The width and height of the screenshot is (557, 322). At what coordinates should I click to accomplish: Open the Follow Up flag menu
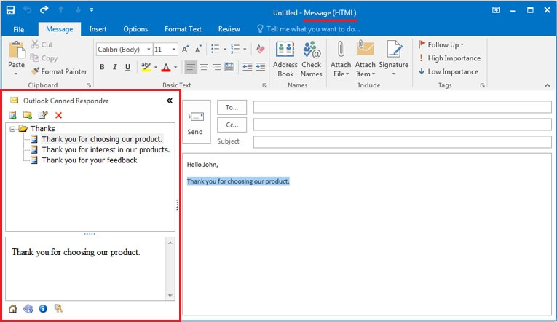click(441, 44)
